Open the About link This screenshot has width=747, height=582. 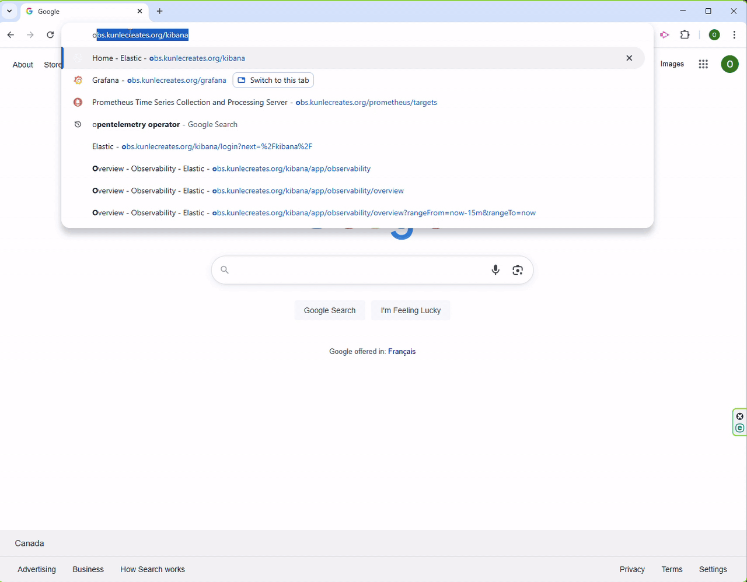tap(23, 65)
